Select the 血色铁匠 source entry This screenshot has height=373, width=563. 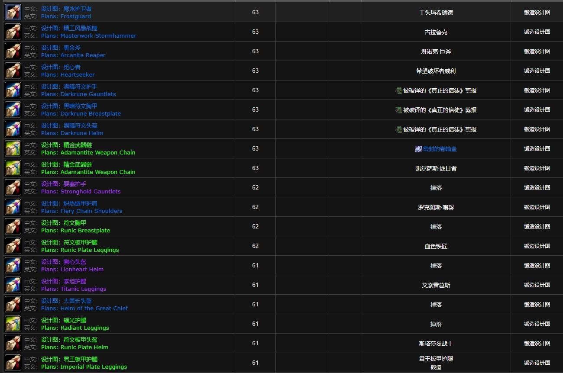(436, 246)
